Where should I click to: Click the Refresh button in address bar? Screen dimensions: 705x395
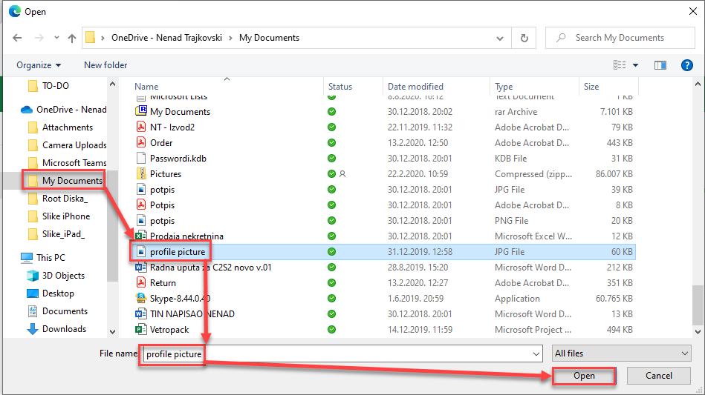(524, 38)
